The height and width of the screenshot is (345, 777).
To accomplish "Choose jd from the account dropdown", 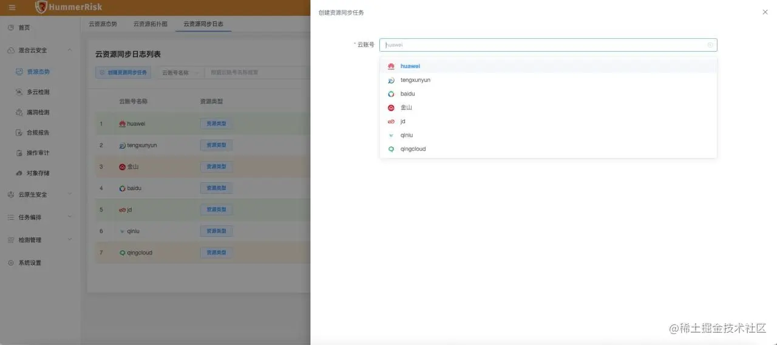I will (548, 121).
